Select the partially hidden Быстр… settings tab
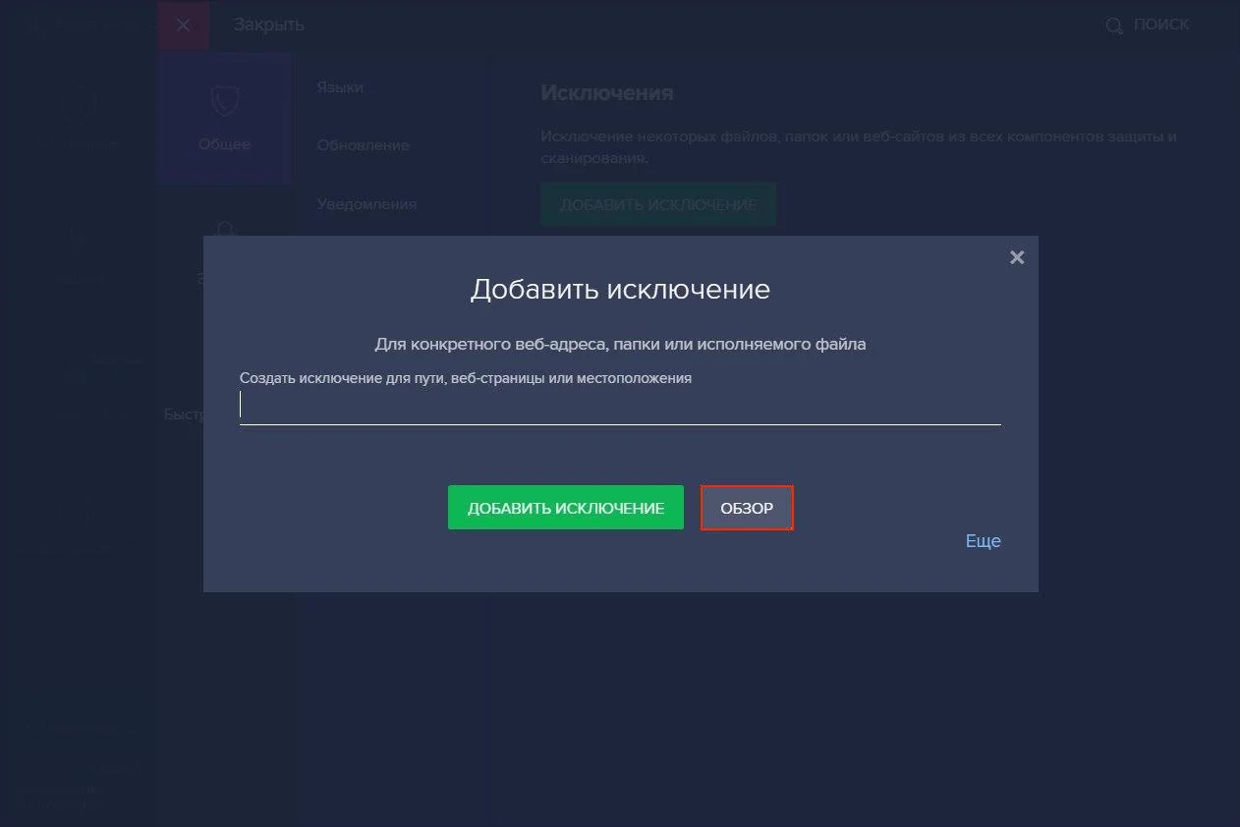1240x827 pixels. pos(183,414)
